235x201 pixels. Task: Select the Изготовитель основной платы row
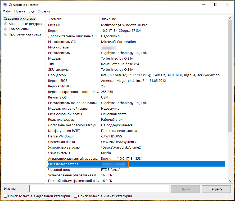tap(136, 103)
